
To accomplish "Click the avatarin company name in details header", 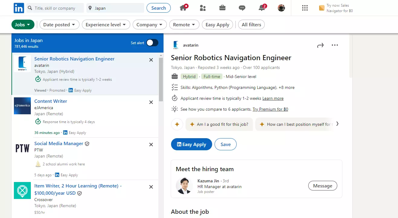I will tap(191, 45).
